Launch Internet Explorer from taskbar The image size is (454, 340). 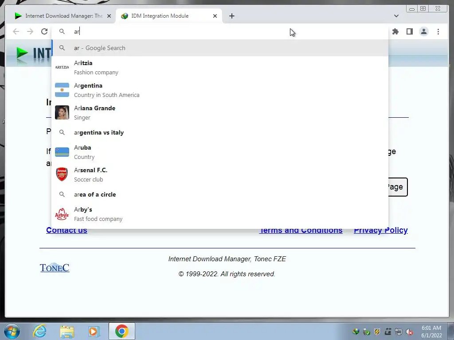(x=39, y=331)
